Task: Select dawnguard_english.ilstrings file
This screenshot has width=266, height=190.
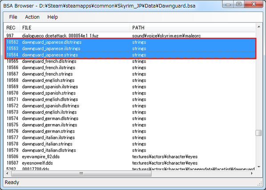Action: tap(49, 112)
